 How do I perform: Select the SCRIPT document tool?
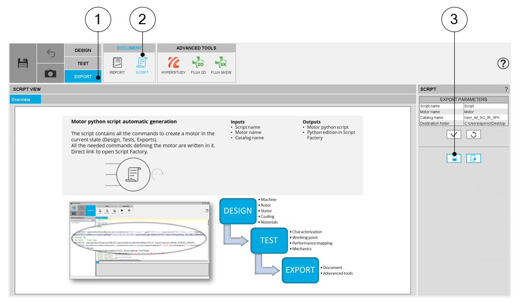click(142, 66)
